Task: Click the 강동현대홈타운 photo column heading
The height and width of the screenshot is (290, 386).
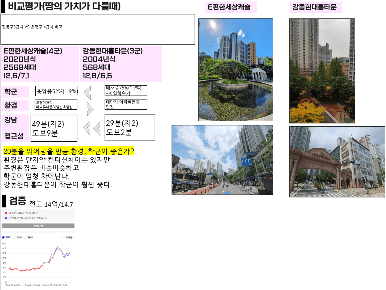Action: 316,7
